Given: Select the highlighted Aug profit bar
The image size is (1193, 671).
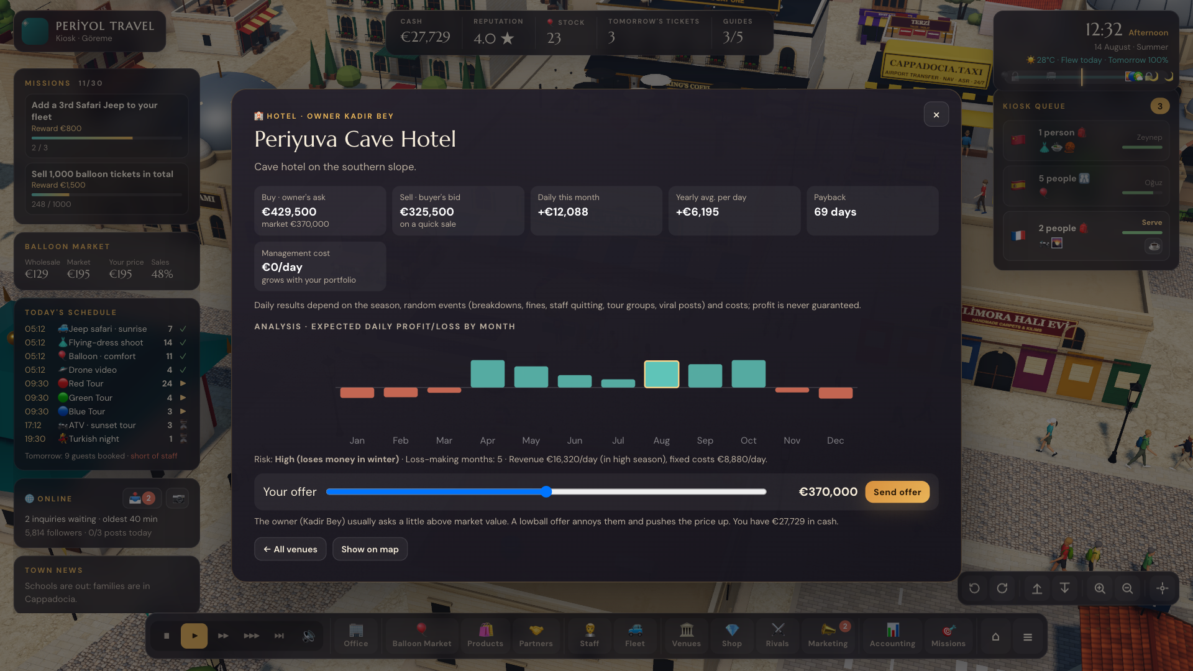Looking at the screenshot, I should 662,374.
